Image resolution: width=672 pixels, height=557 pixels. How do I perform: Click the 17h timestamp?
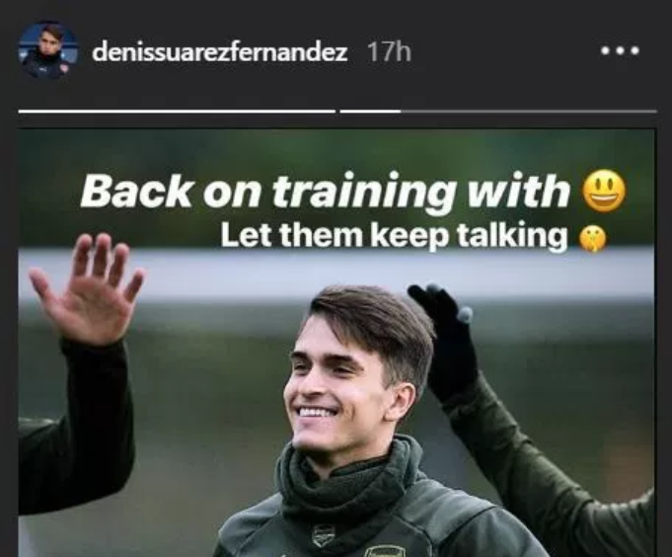(389, 52)
